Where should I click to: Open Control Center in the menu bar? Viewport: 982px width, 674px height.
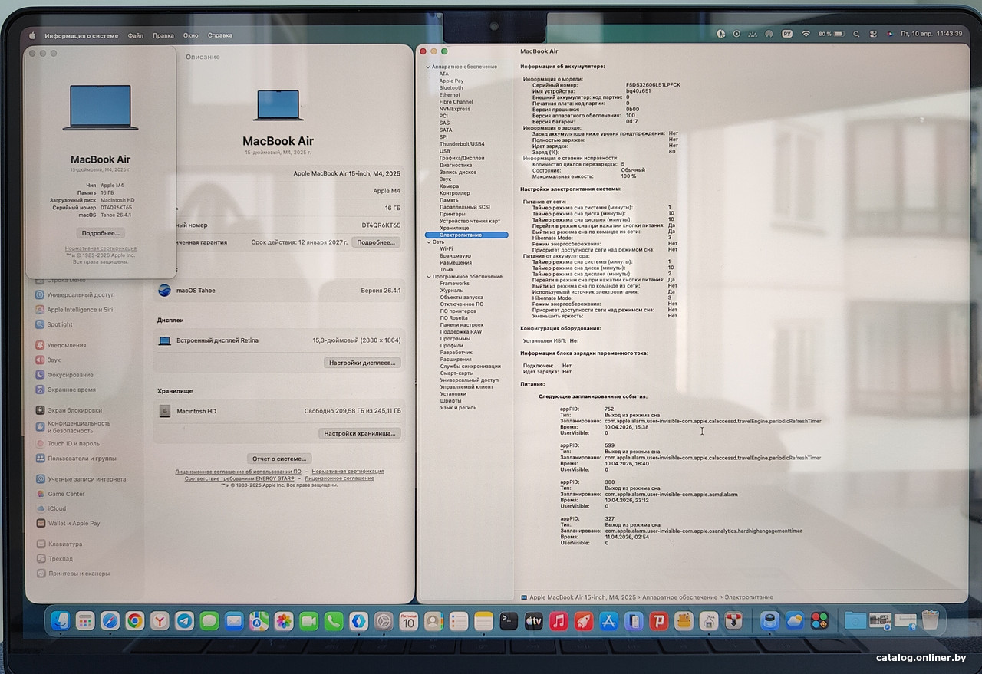873,34
